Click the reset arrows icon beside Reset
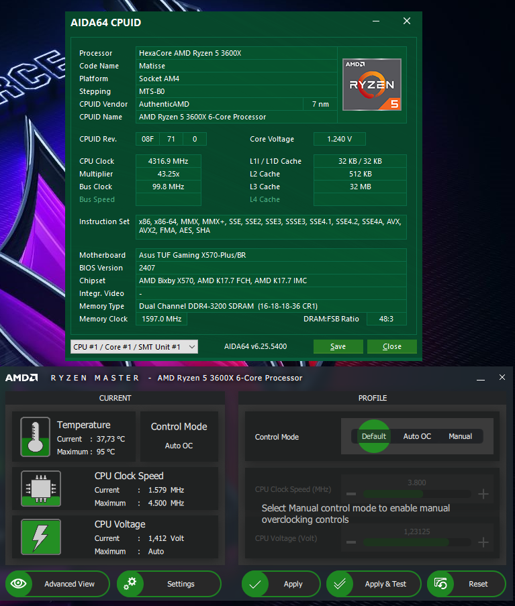The image size is (515, 606). 440,584
